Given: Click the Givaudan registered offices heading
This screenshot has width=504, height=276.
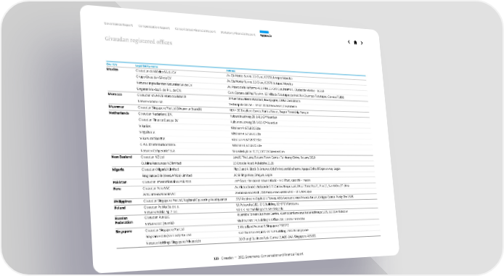Looking at the screenshot, I should (139, 41).
